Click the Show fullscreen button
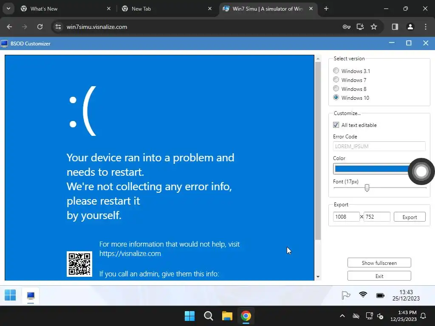The image size is (435, 326). (x=379, y=263)
